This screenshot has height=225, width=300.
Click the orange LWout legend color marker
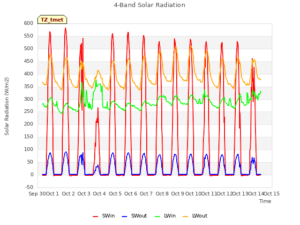186,217
